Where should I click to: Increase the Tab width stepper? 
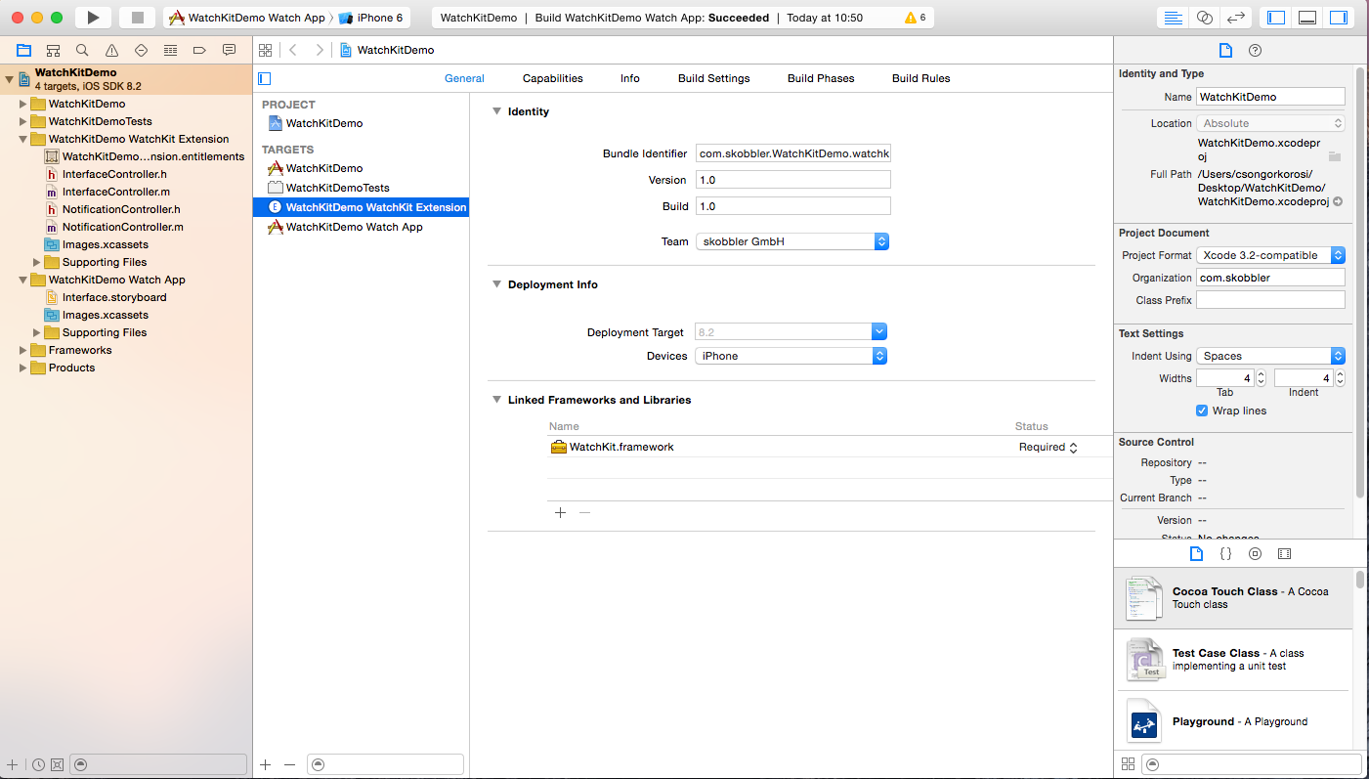coord(1261,374)
